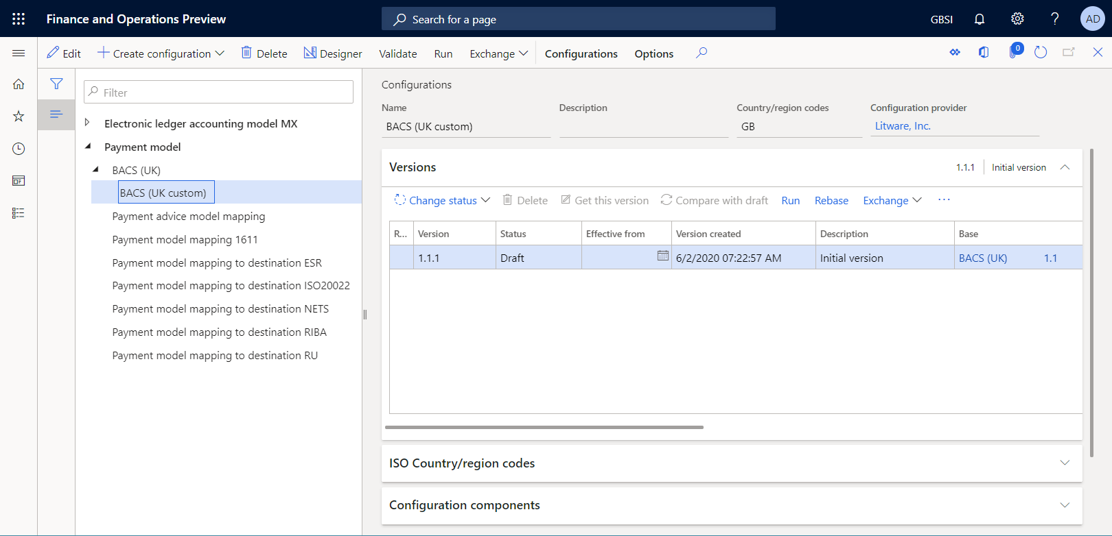Click the notifications bell icon
The image size is (1112, 536).
(x=980, y=19)
